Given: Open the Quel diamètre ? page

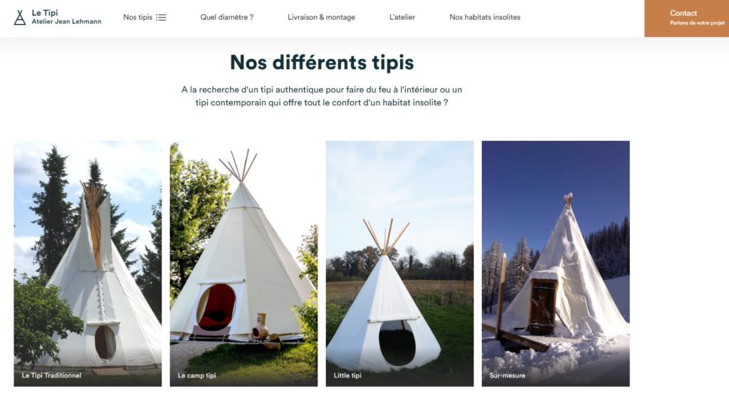Looking at the screenshot, I should pos(227,17).
